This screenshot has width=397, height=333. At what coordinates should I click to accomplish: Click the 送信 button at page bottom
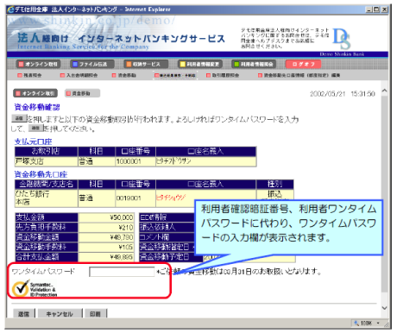[x=24, y=314]
